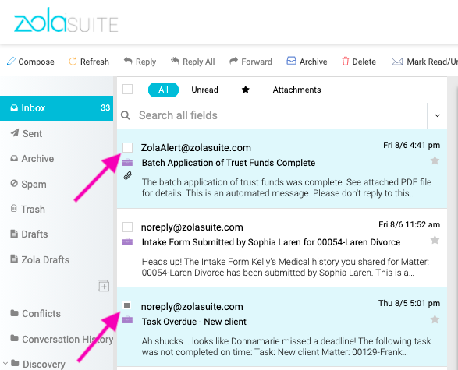This screenshot has width=458, height=370.
Task: Click matter briefcase icon on Batch Application email
Action: [x=127, y=162]
